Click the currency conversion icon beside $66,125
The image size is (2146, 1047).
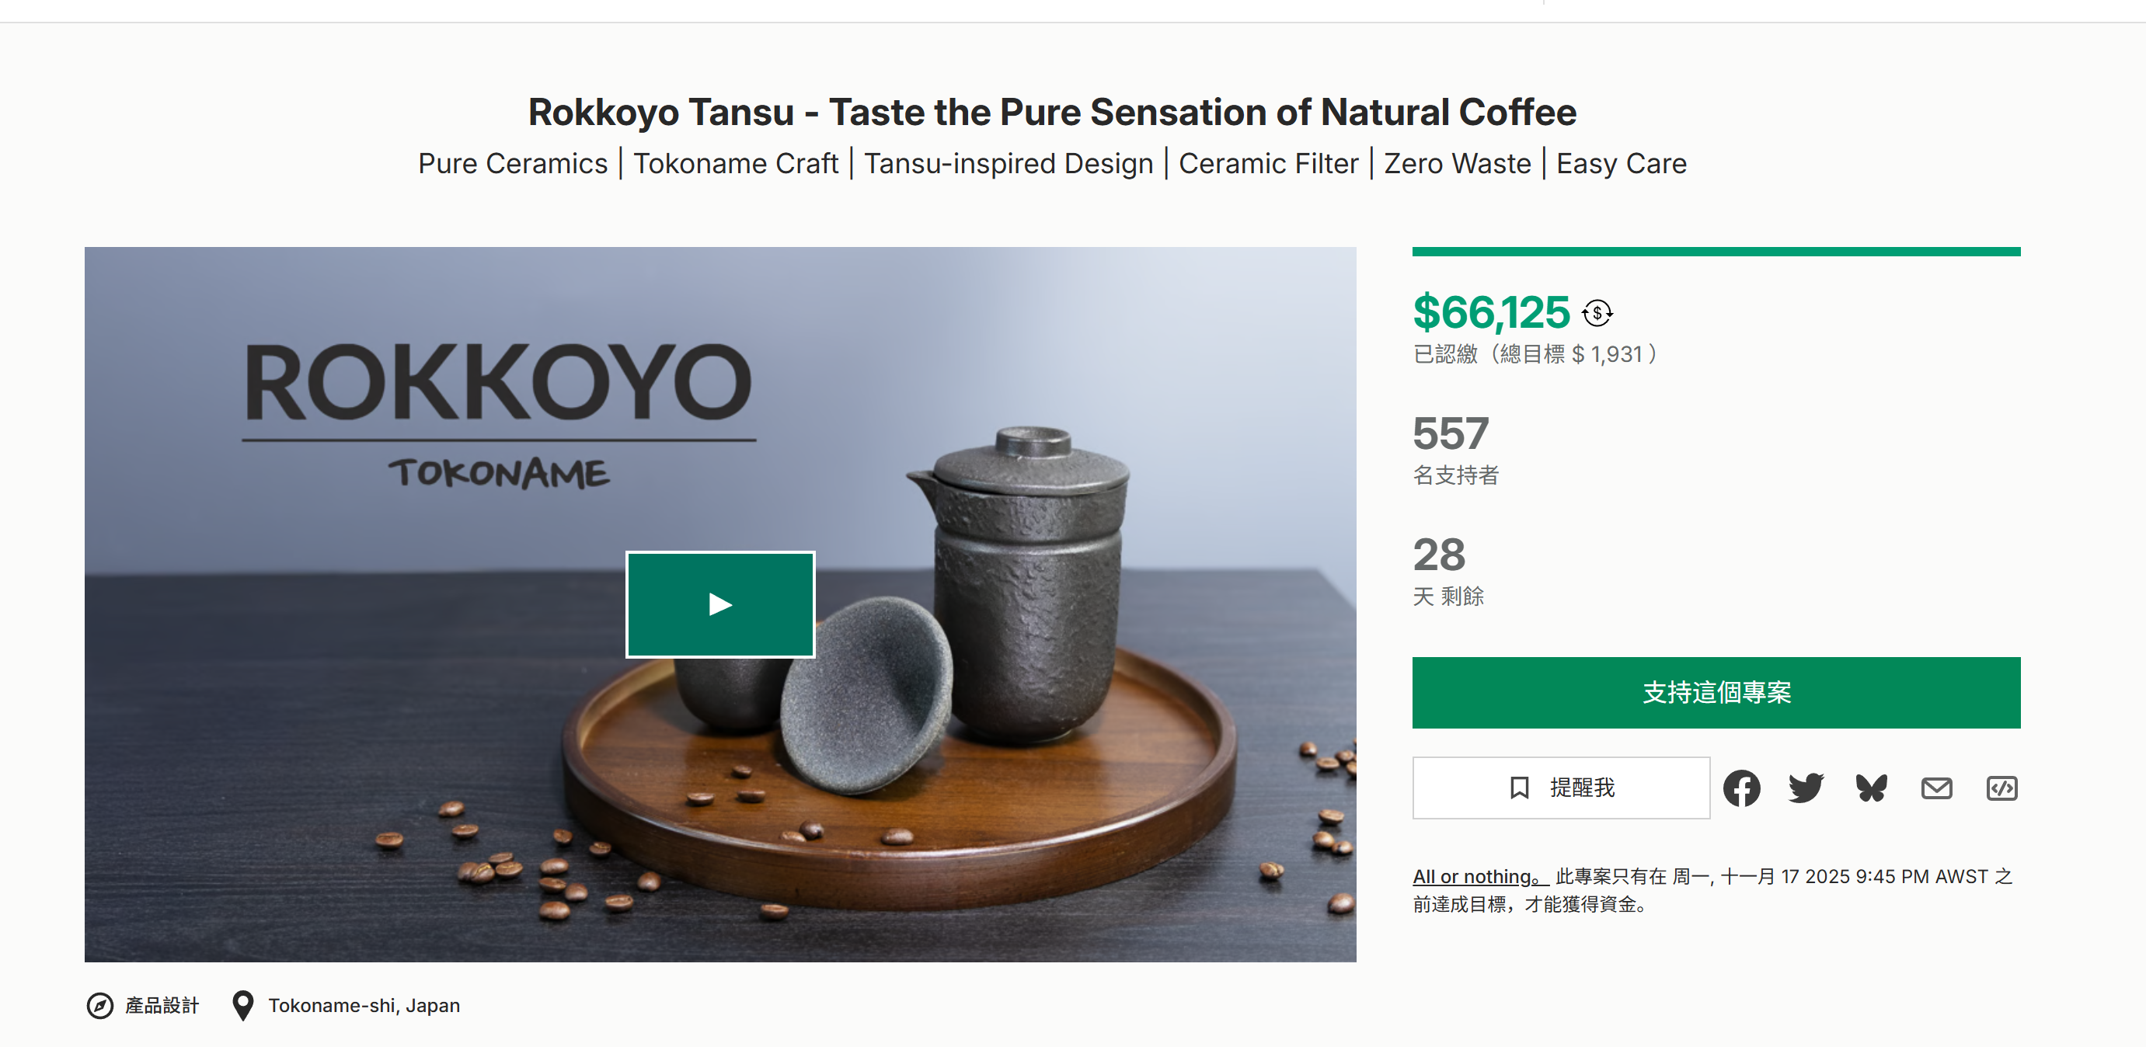click(x=1597, y=313)
